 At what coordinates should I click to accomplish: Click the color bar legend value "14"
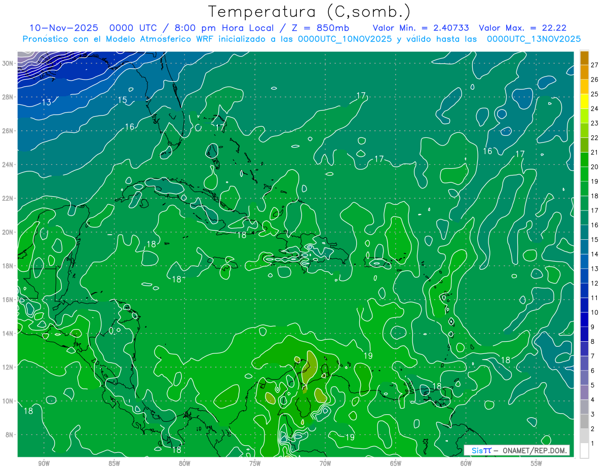(595, 254)
